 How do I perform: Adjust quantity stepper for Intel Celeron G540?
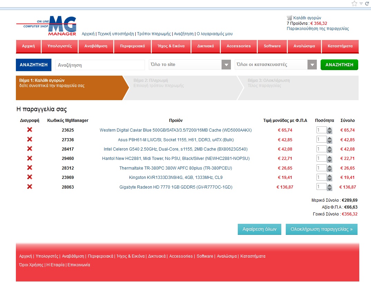click(330, 149)
